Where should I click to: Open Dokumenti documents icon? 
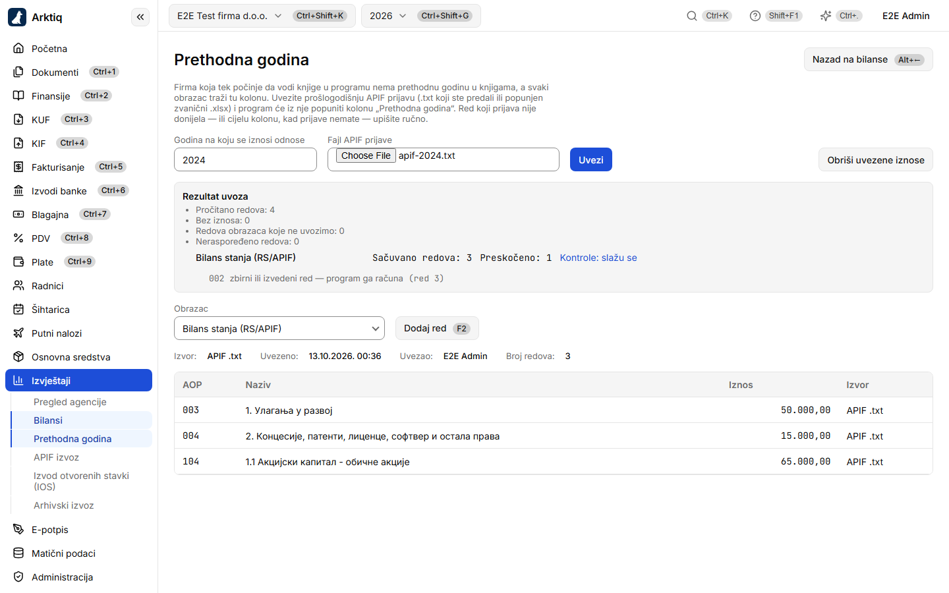[18, 72]
